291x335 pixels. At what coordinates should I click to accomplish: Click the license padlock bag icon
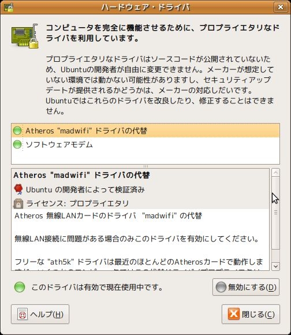click(x=18, y=203)
